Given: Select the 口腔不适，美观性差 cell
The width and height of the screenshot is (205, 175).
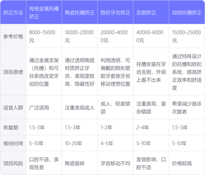Looking at the screenshot, I should pos(44,163).
